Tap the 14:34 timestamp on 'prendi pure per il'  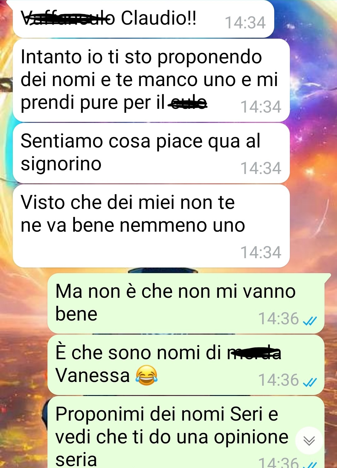(x=261, y=107)
